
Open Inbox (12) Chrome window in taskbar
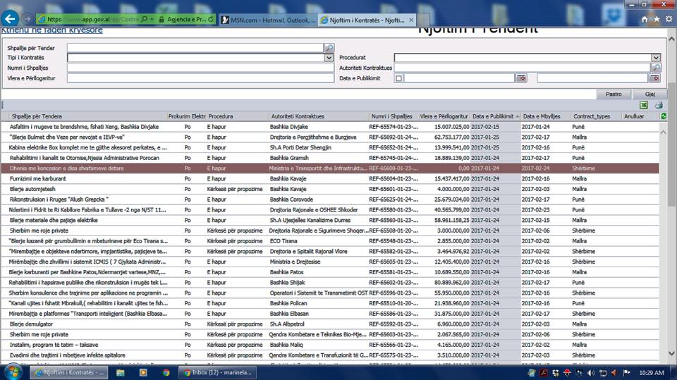(226, 372)
